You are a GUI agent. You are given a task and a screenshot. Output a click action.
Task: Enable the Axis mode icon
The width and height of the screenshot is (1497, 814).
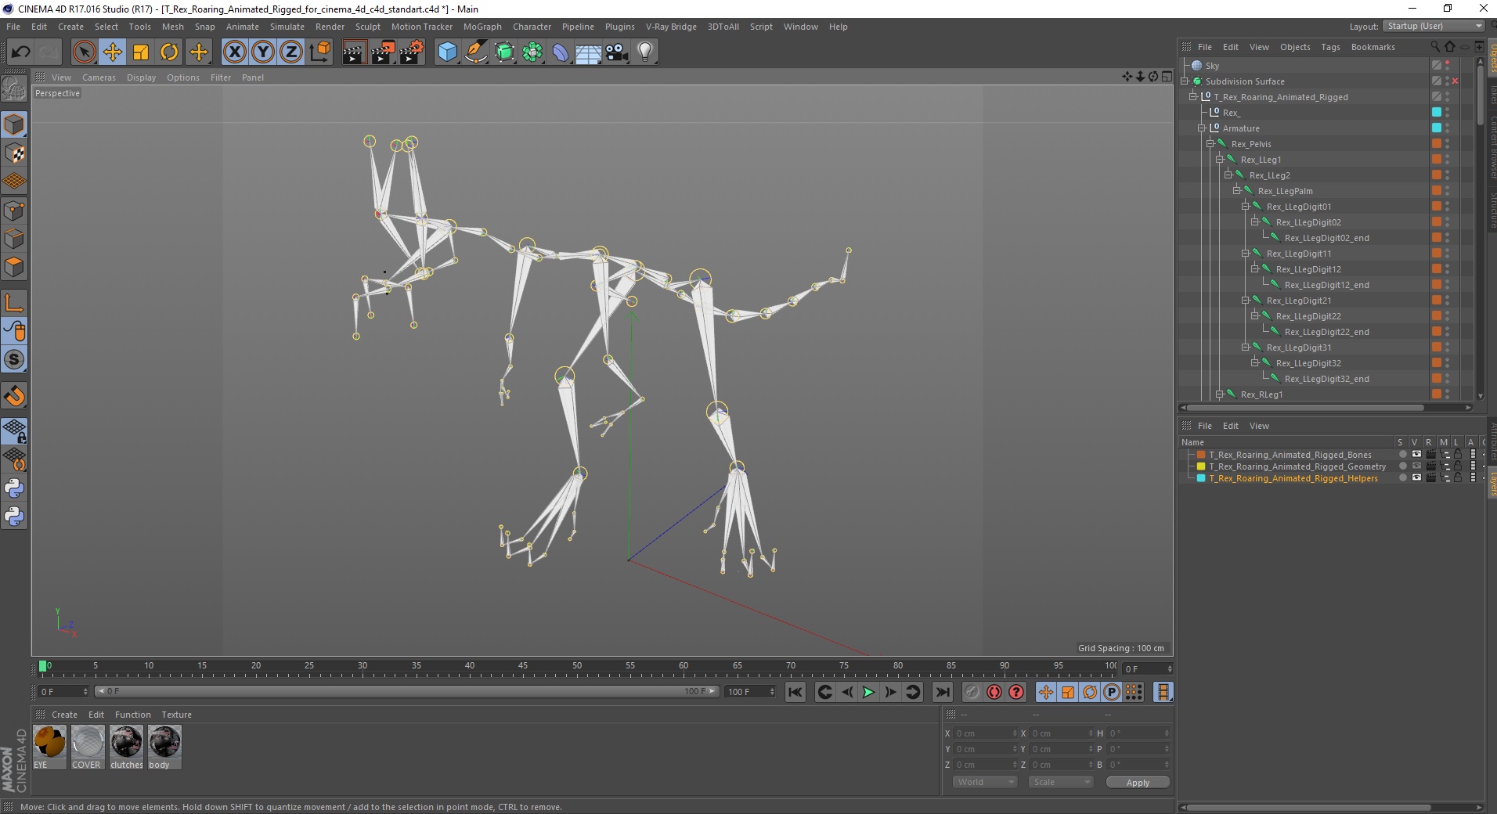(x=14, y=304)
